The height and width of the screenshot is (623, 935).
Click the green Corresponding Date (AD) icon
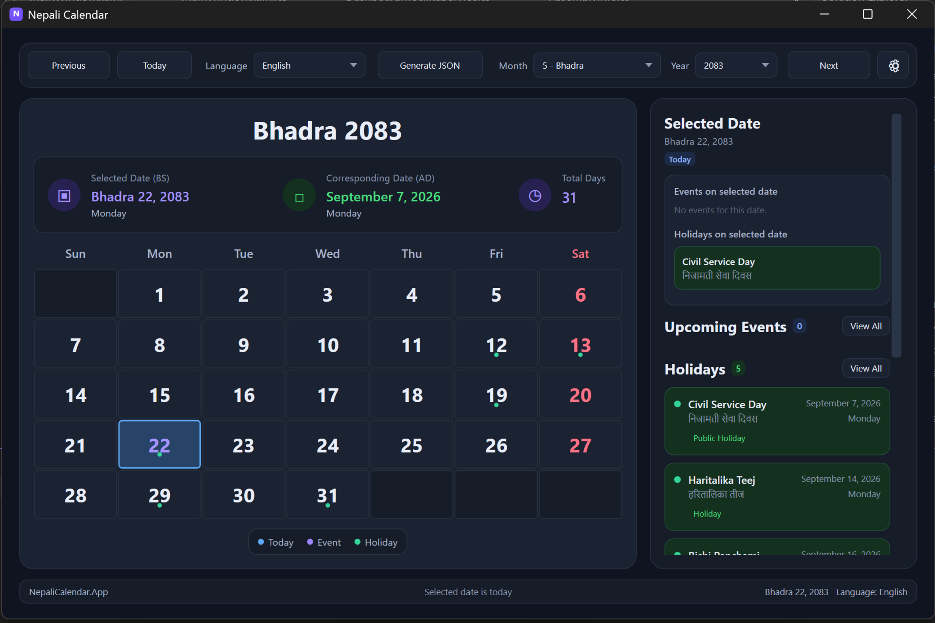point(299,195)
